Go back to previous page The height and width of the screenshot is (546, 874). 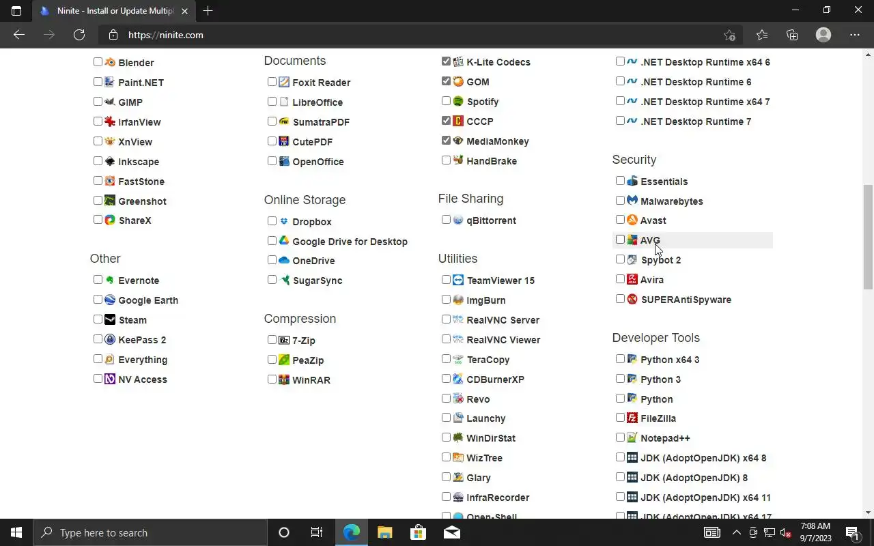(19, 35)
